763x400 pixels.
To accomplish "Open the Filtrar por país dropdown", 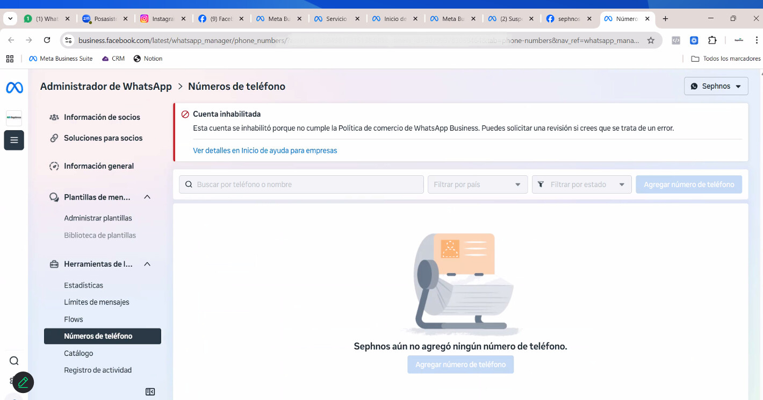I will click(477, 184).
